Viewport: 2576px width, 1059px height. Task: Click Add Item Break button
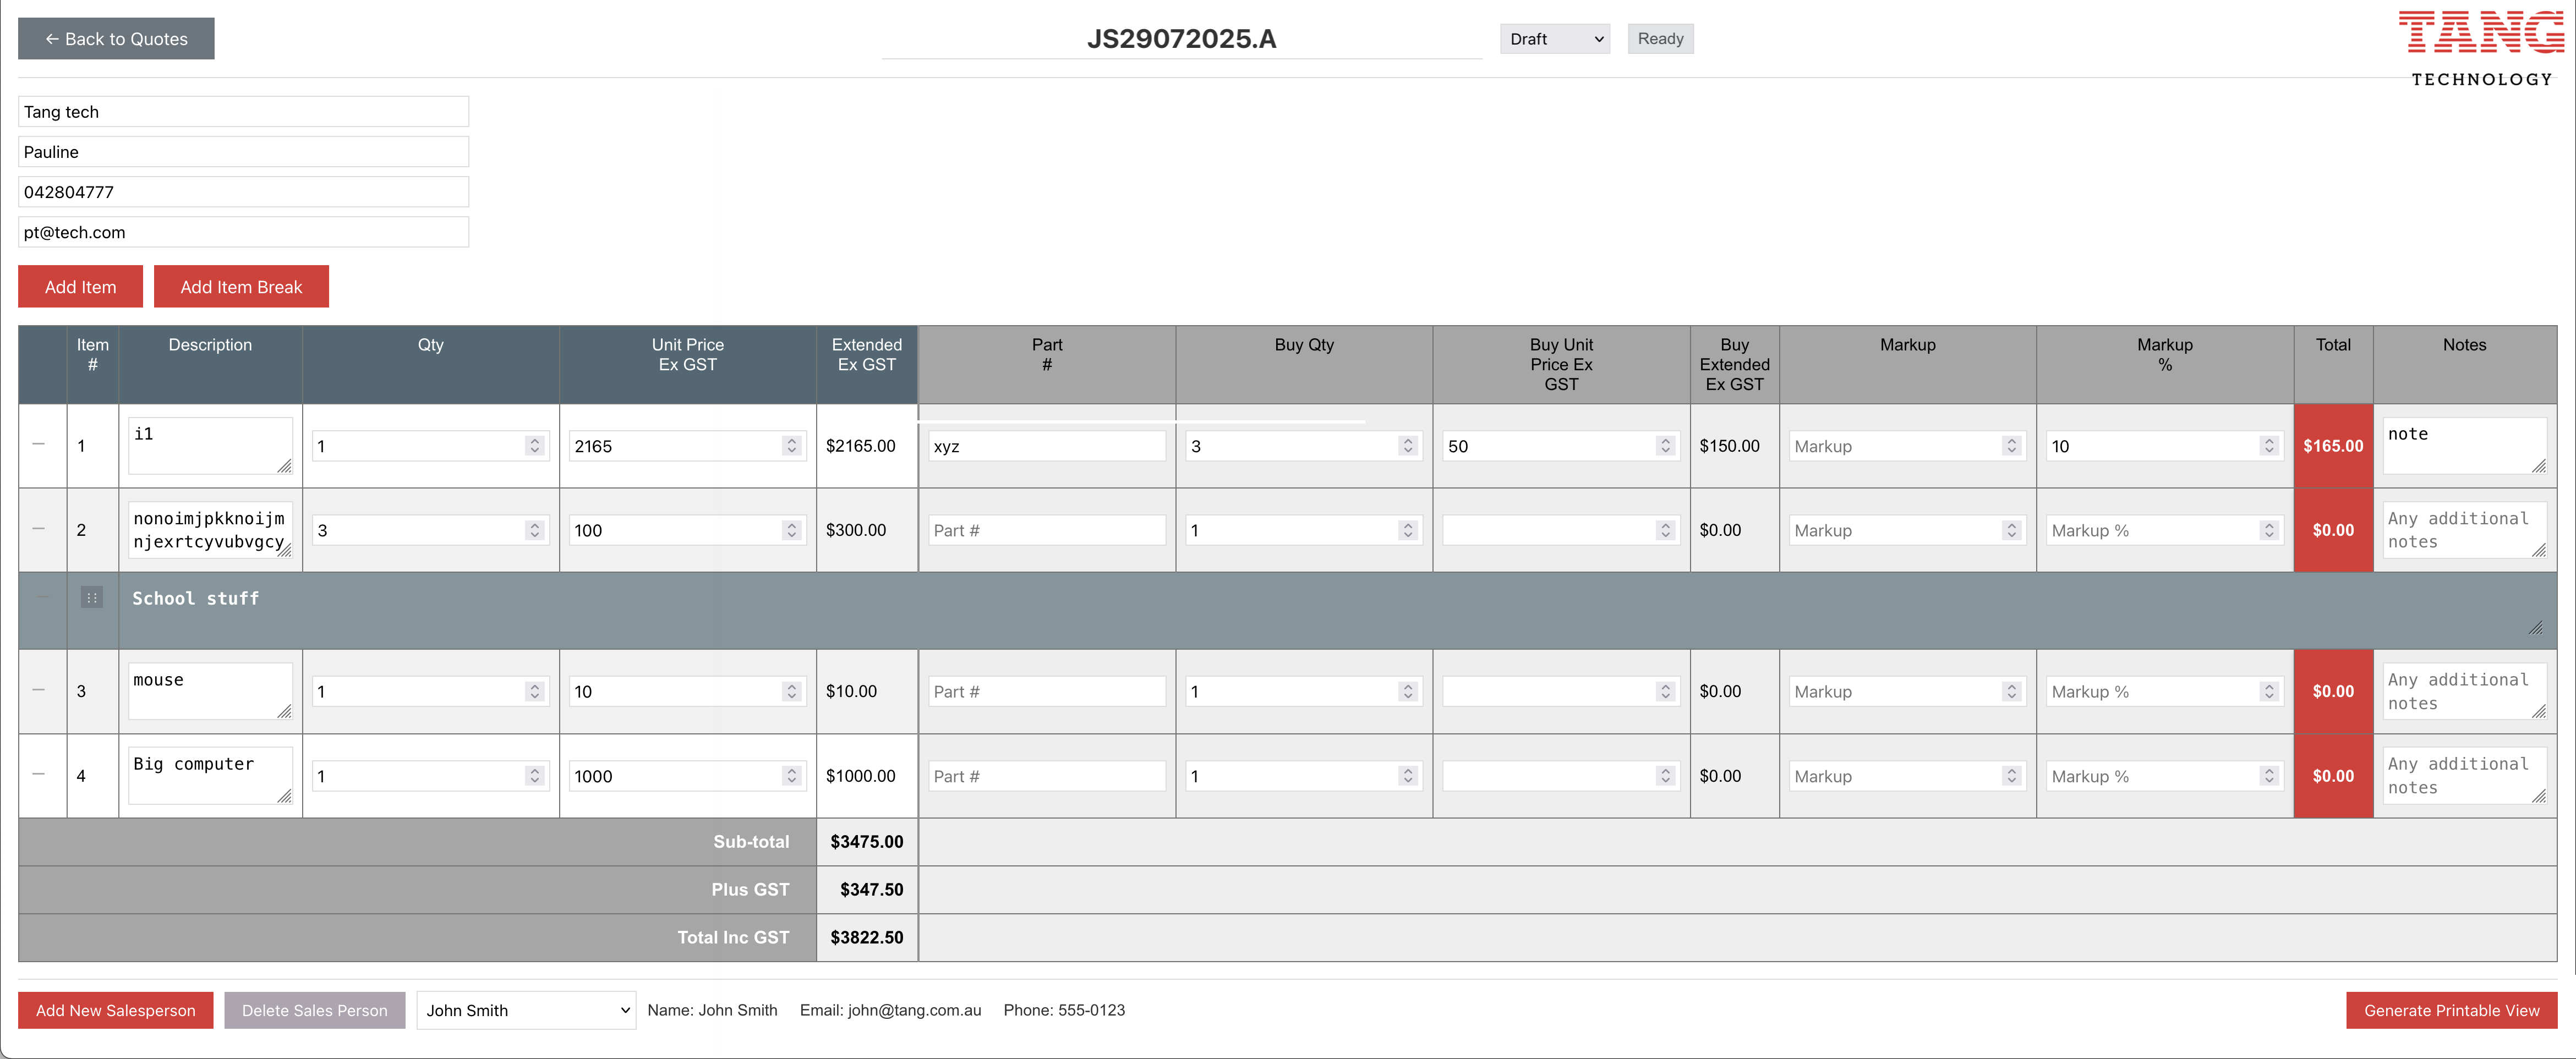coord(241,287)
